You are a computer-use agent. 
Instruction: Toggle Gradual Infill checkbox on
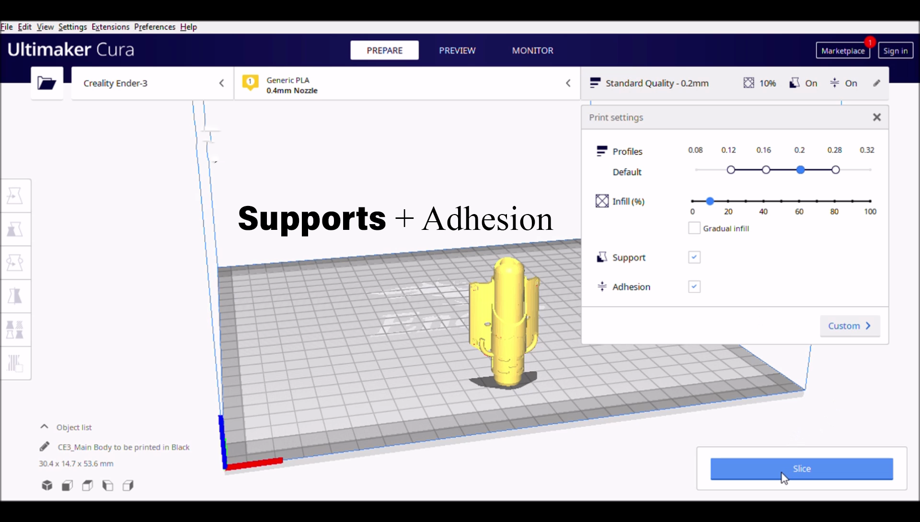693,228
